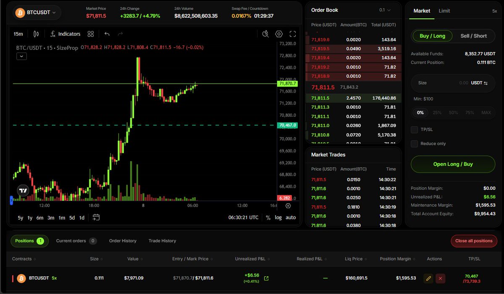Click the Open Long / Buy button
The height and width of the screenshot is (294, 504).
click(x=453, y=164)
